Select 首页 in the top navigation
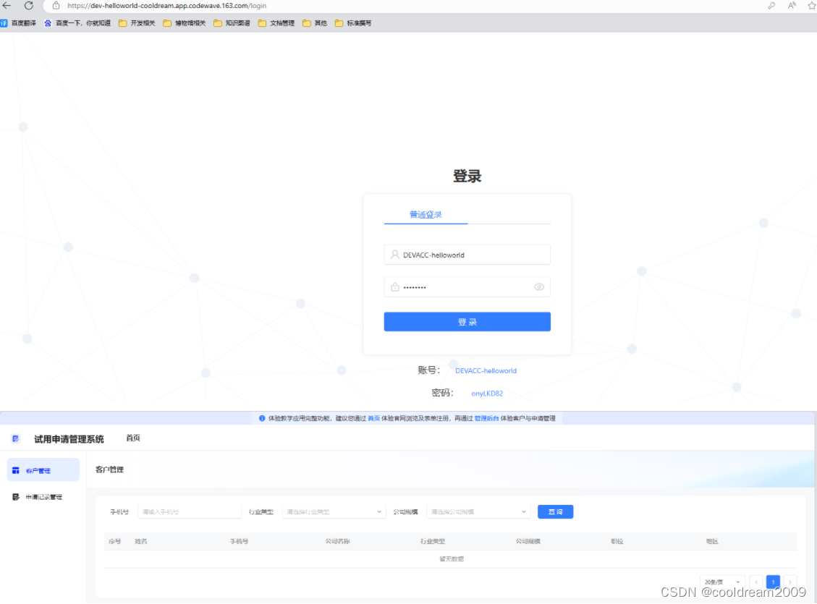The height and width of the screenshot is (604, 817). [133, 438]
